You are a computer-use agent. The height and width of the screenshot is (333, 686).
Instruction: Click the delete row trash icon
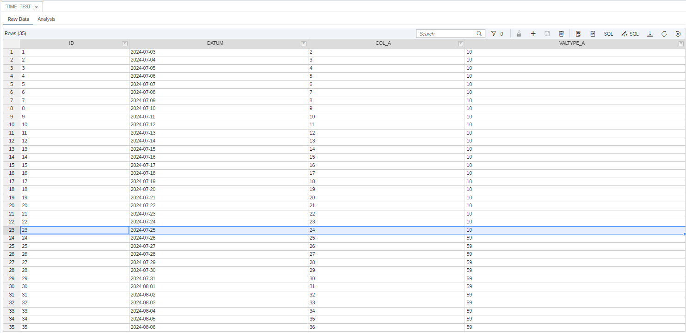pos(561,34)
